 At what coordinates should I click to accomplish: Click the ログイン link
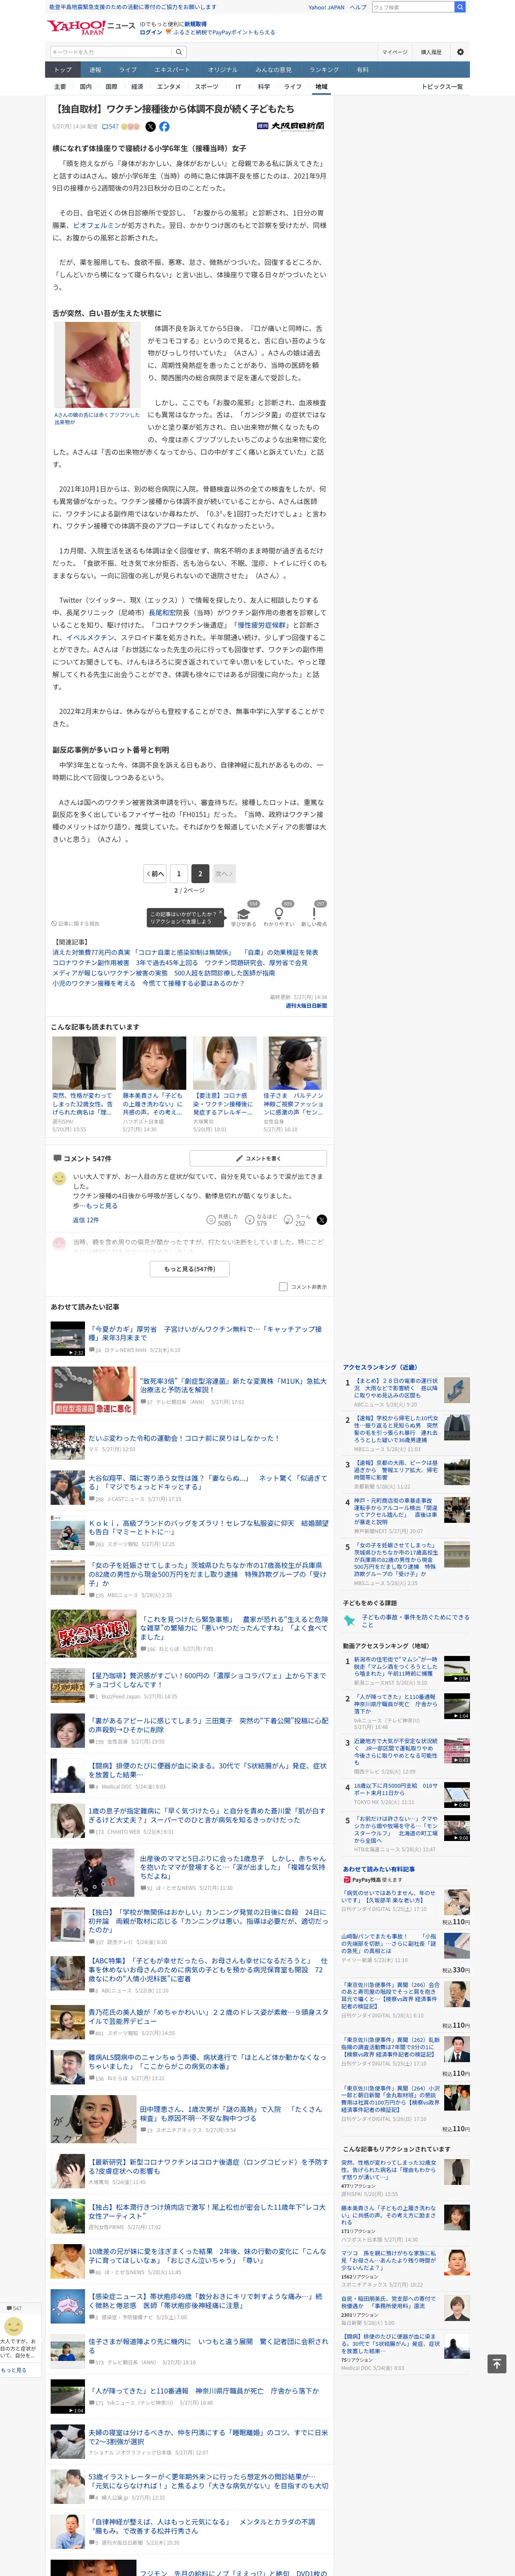150,32
